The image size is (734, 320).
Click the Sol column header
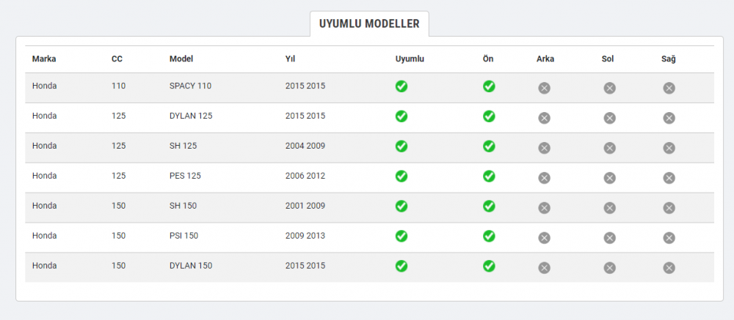608,59
